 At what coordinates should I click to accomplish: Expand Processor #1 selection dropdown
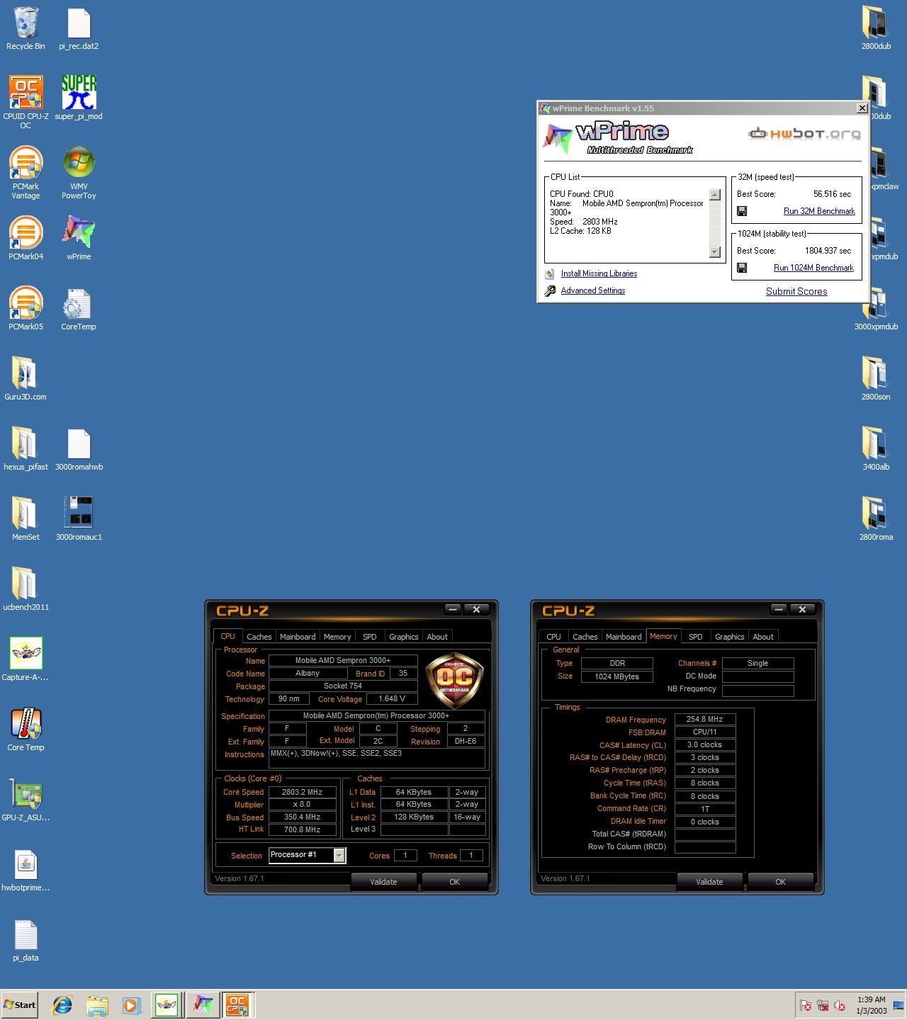click(x=339, y=856)
